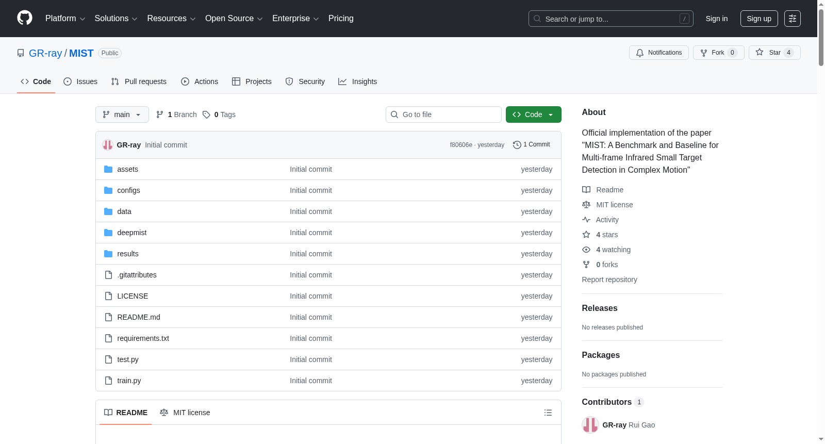This screenshot has height=444, width=825.
Task: Click the file icon next to LICENSE
Action: pos(108,296)
